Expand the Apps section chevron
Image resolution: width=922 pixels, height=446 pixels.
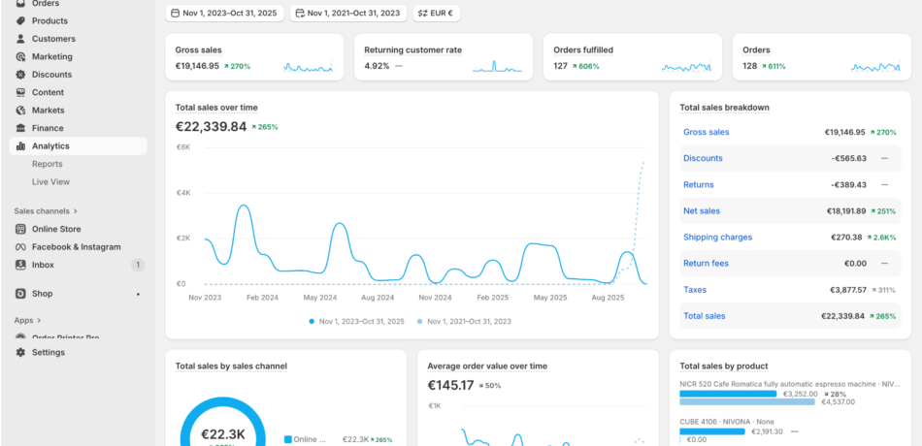41,320
